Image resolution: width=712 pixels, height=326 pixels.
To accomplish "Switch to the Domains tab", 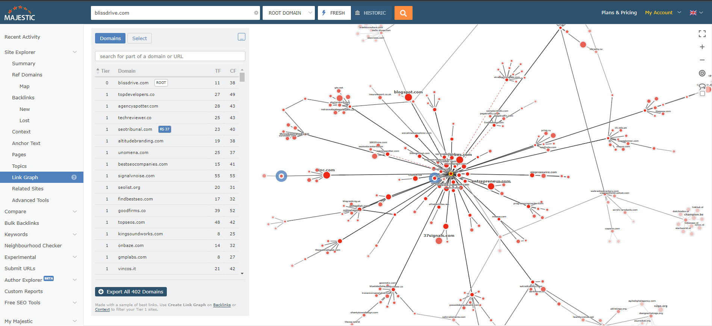I will (x=110, y=38).
